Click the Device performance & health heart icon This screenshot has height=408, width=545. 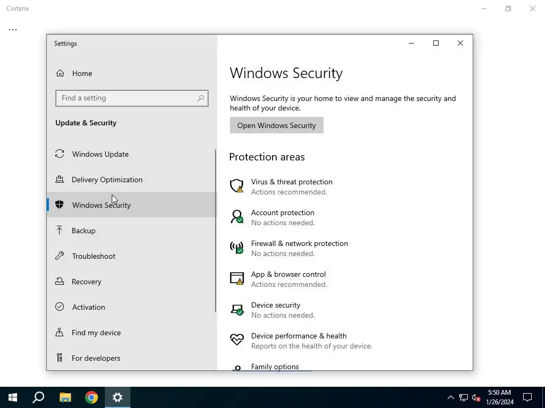coord(237,339)
